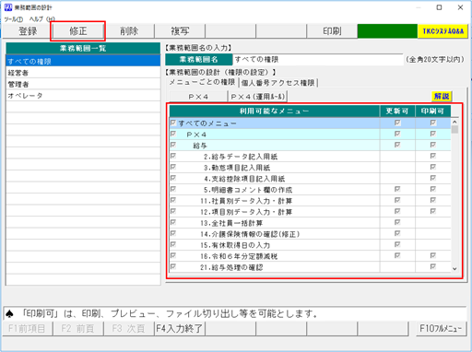Select オペレータ in the list
The height and width of the screenshot is (352, 472).
click(x=83, y=96)
